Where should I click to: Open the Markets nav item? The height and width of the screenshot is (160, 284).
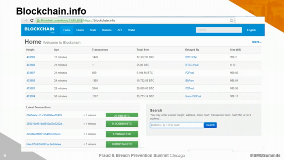[x=106, y=30]
